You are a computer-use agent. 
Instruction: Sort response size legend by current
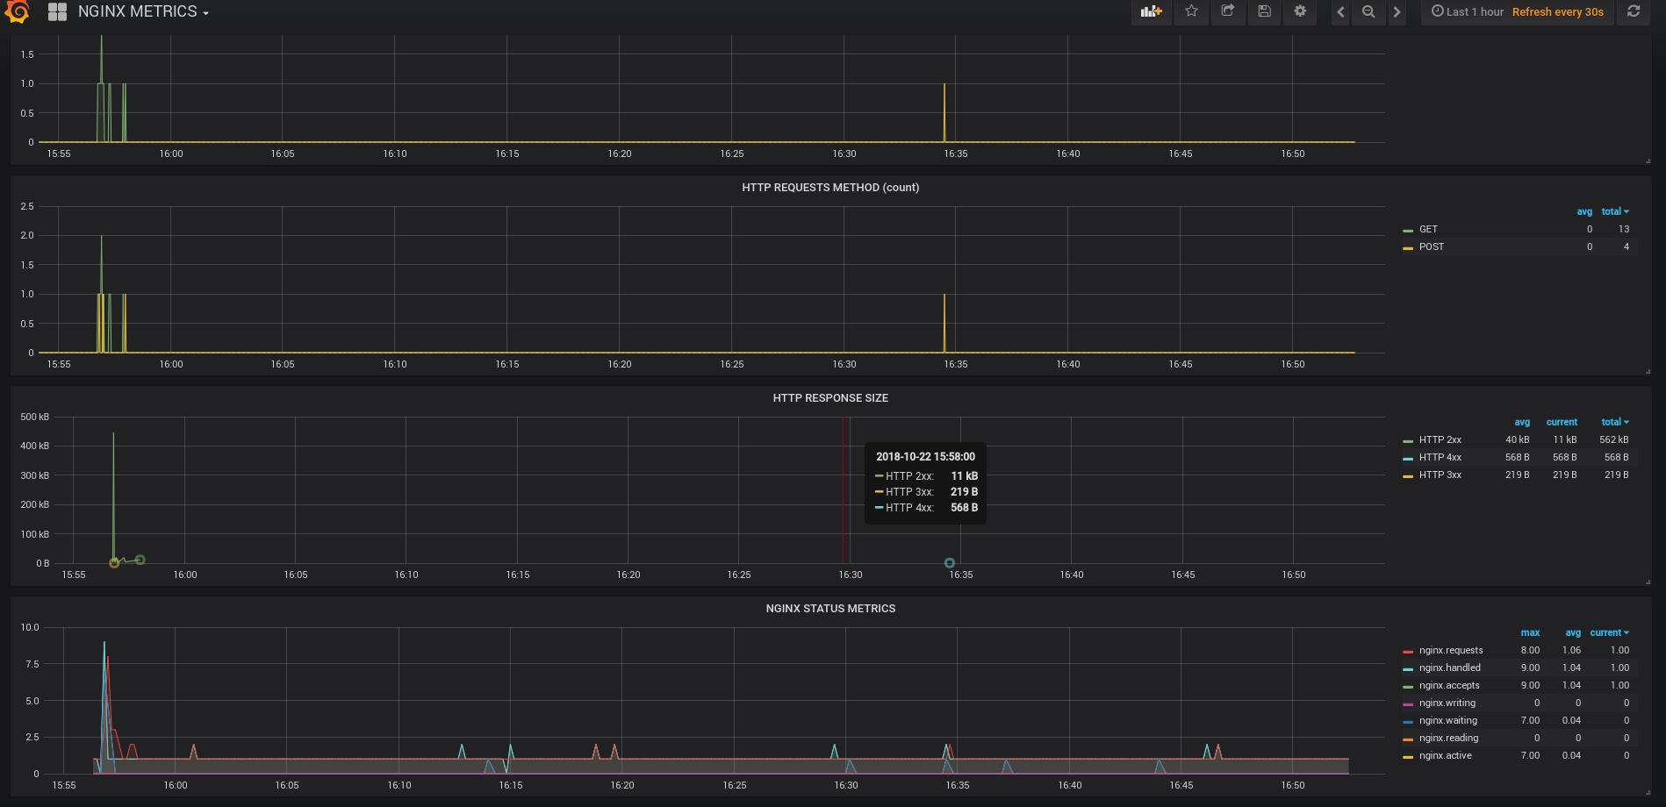click(x=1562, y=422)
